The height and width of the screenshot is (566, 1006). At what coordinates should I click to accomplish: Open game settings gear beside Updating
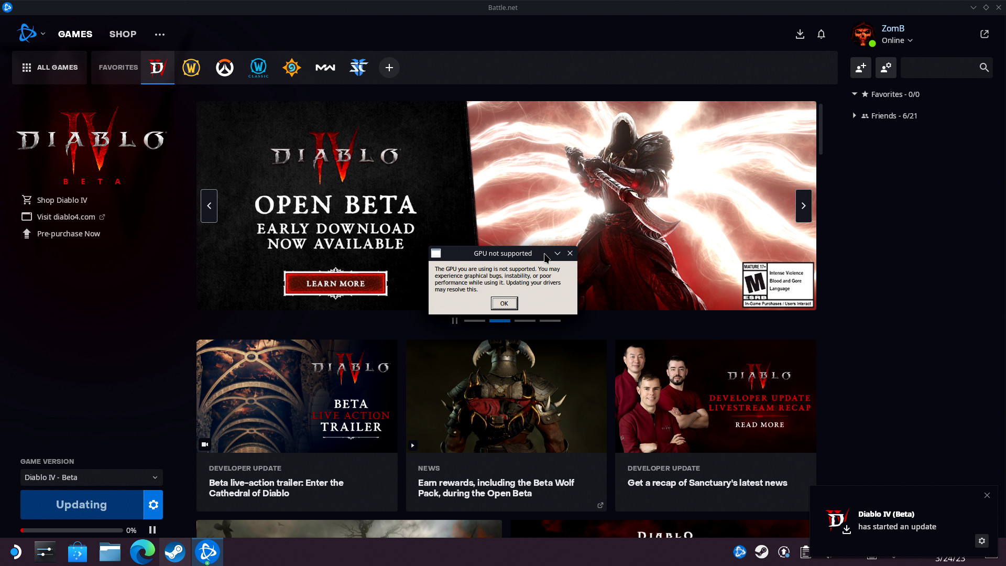[x=154, y=505]
